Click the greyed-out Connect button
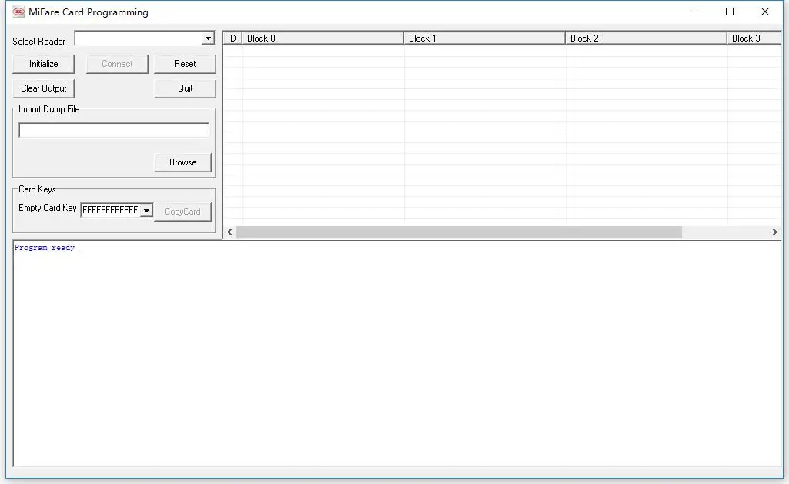Screen dimensions: 789x484 (117, 64)
